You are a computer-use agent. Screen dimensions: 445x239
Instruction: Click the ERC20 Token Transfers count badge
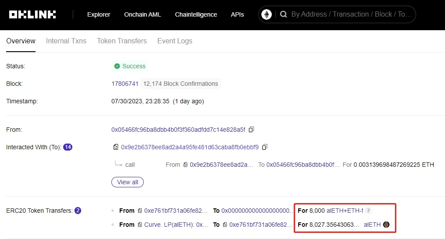point(78,211)
